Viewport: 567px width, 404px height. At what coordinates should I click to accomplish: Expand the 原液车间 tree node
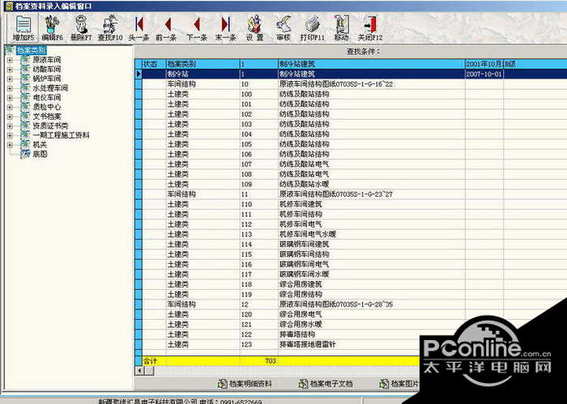pos(10,60)
